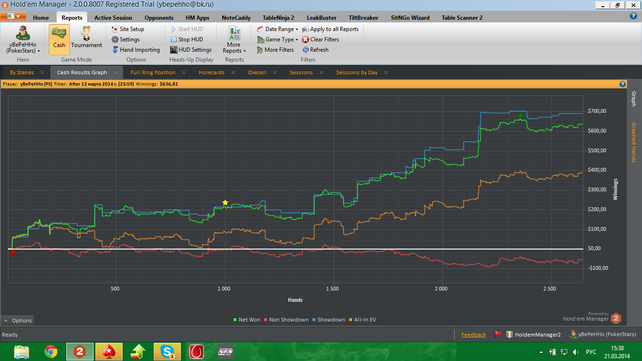Click Clear Filters icon
Image resolution: width=642 pixels, height=361 pixels.
point(305,39)
